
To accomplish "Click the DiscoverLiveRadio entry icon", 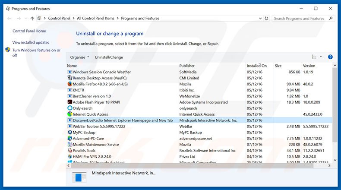I will click(70, 120).
